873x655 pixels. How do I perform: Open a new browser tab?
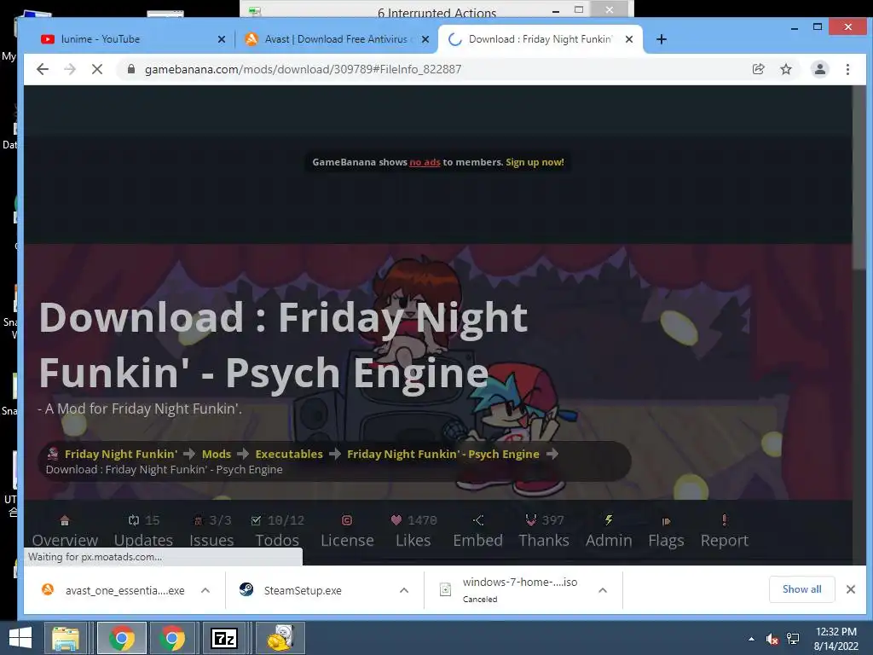(661, 39)
